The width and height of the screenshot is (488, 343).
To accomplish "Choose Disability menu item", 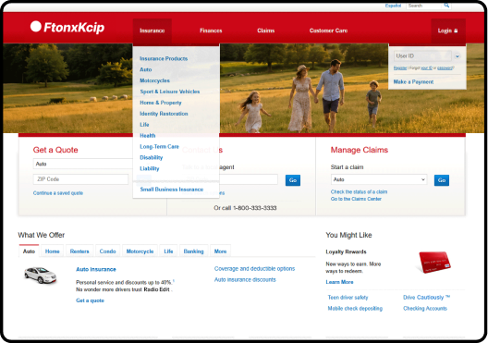I will pyautogui.click(x=152, y=157).
